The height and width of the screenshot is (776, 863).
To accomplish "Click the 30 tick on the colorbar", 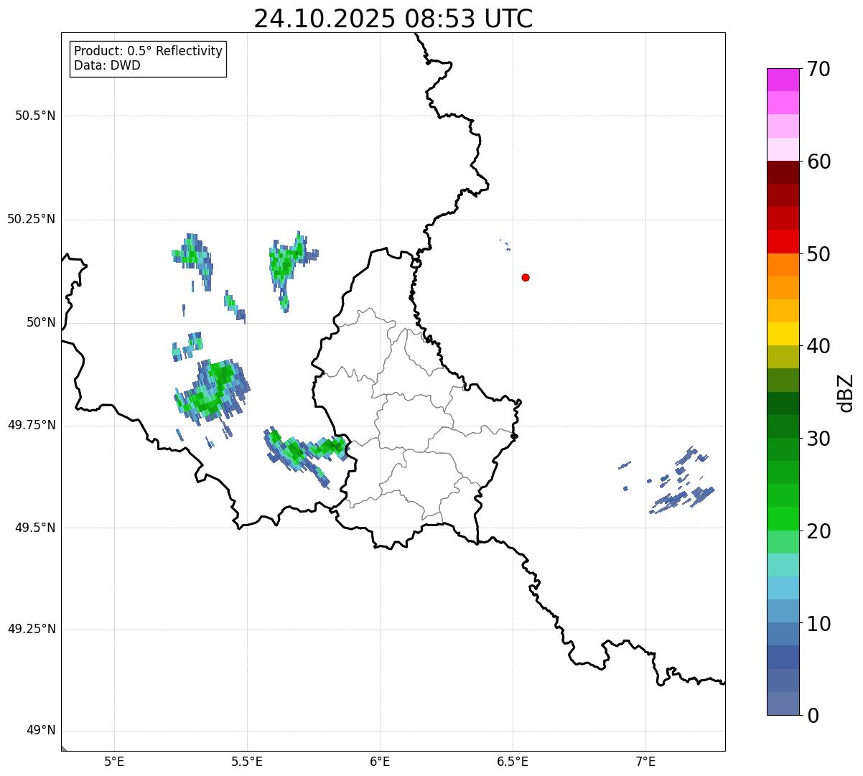I will pyautogui.click(x=819, y=438).
